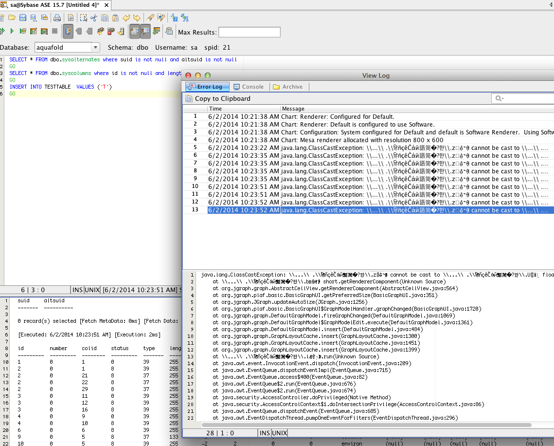Switch to the Error Log tab
The image size is (554, 446).
pos(207,87)
